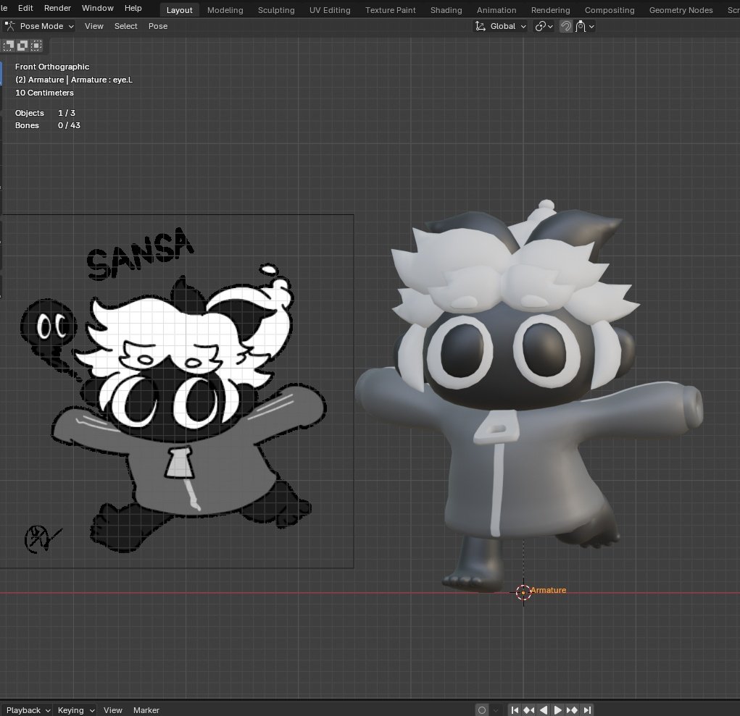Switch to the Texture Paint workspace tab
The width and height of the screenshot is (740, 716).
click(390, 10)
